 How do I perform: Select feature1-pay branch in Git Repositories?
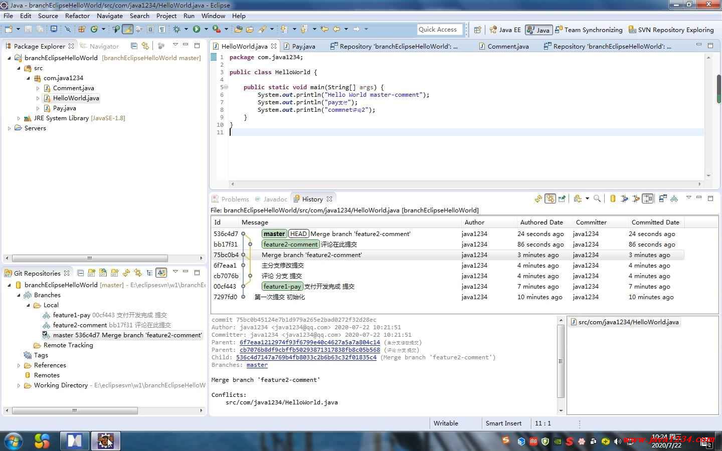coord(104,315)
